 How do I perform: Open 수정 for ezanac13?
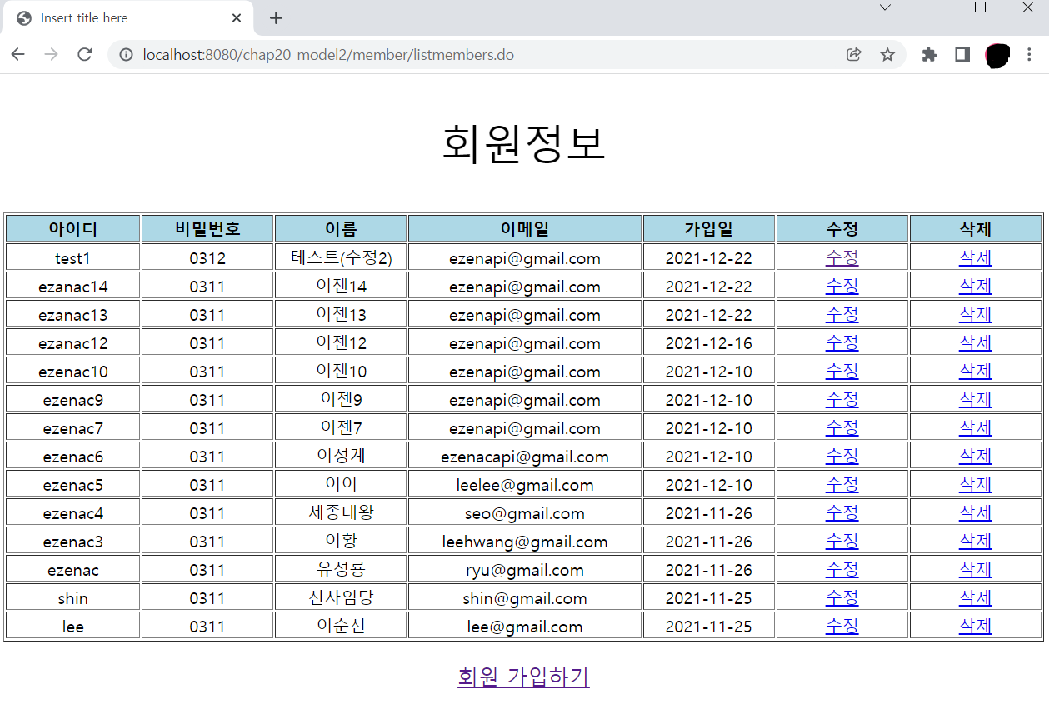[842, 314]
